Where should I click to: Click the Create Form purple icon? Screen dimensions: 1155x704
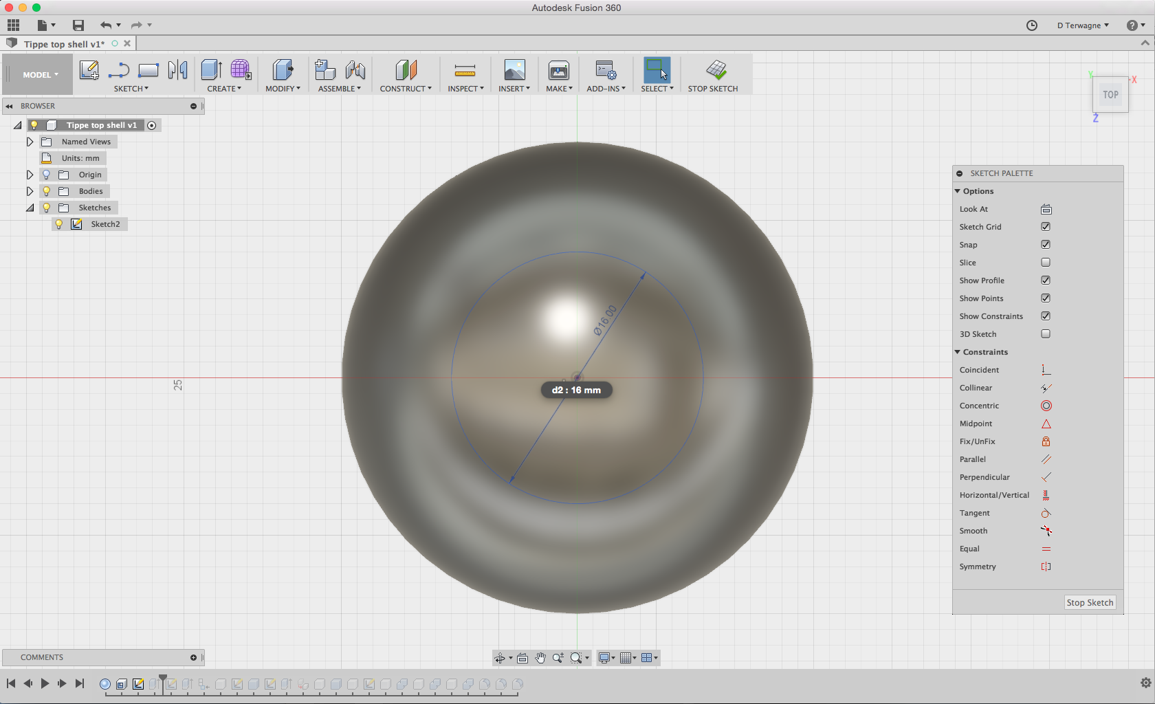click(241, 69)
